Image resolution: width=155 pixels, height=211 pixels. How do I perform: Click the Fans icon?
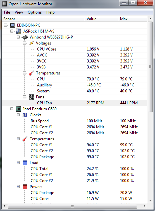[x=31, y=97]
